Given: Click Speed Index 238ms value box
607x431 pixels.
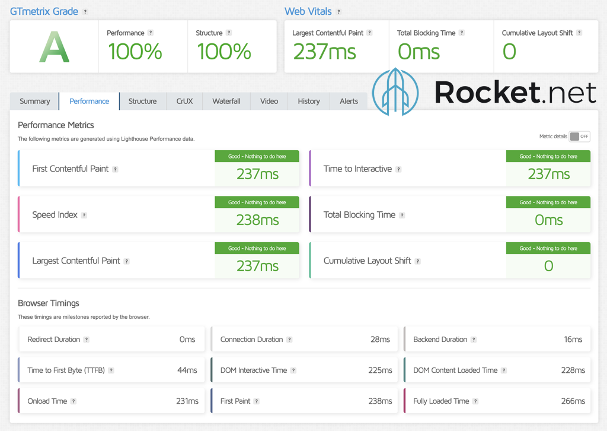Looking at the screenshot, I should coord(257,214).
